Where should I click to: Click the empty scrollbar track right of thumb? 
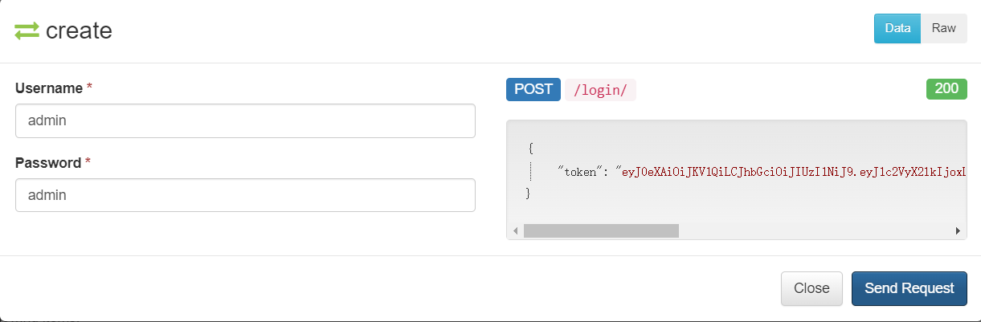click(x=815, y=231)
